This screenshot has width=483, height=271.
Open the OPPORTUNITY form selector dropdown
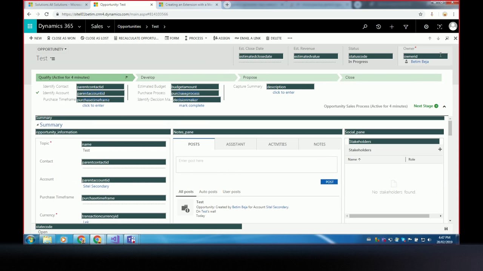(x=52, y=49)
